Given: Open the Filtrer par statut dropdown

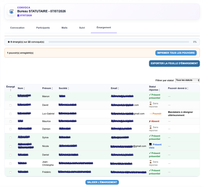Looking at the screenshot, I should click(187, 80).
